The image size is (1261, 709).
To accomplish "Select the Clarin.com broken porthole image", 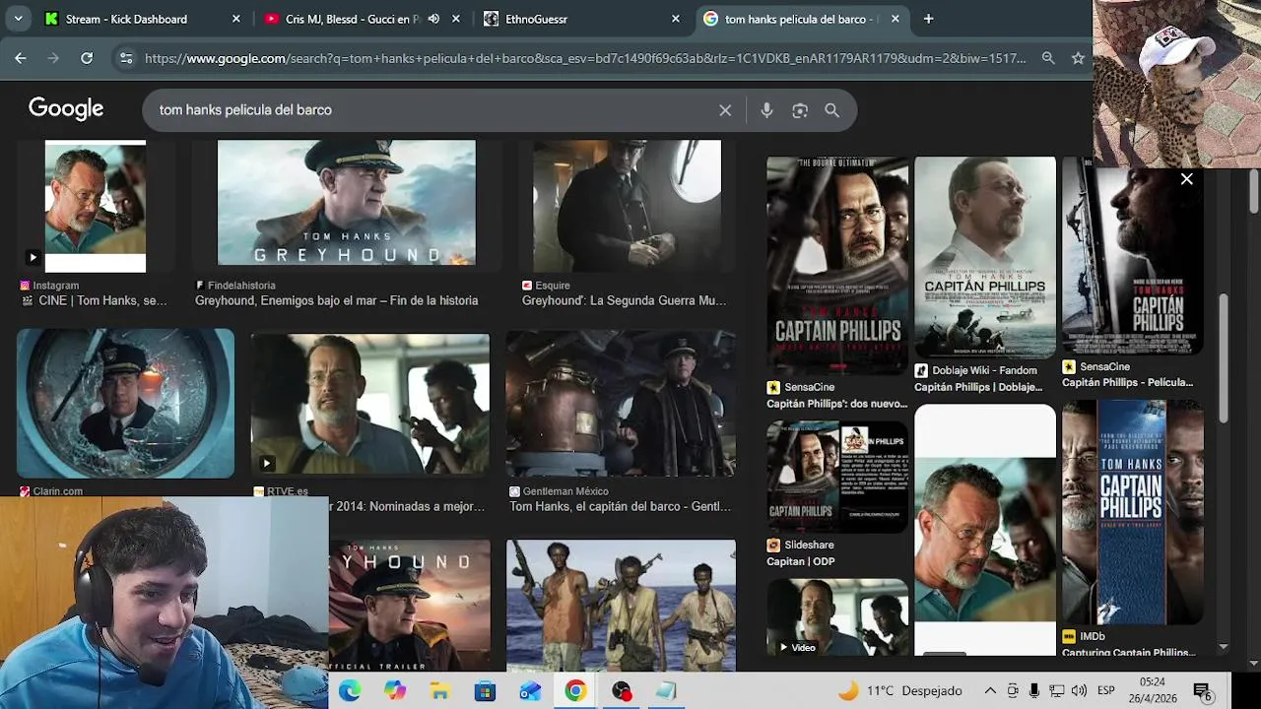I will [x=125, y=404].
